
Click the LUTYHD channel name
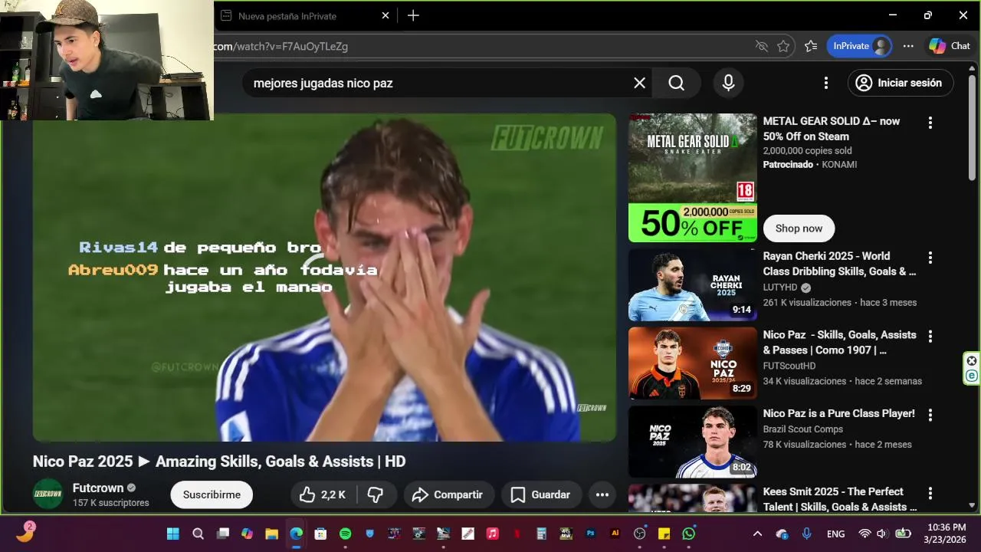[x=780, y=287]
